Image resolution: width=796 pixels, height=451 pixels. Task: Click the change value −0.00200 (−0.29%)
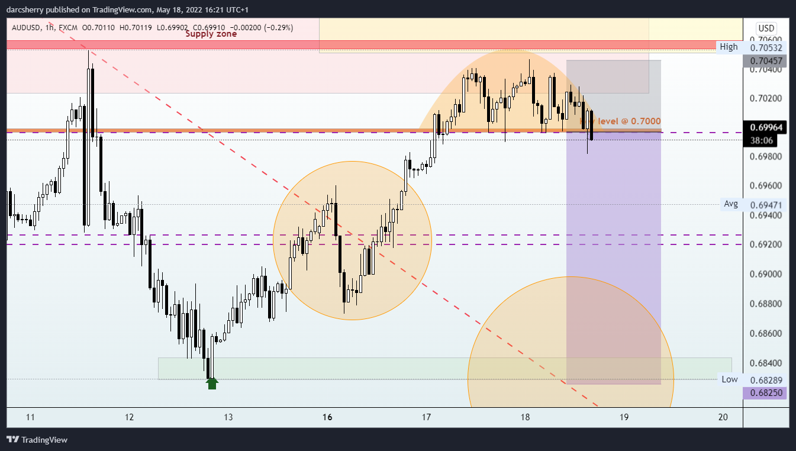260,27
